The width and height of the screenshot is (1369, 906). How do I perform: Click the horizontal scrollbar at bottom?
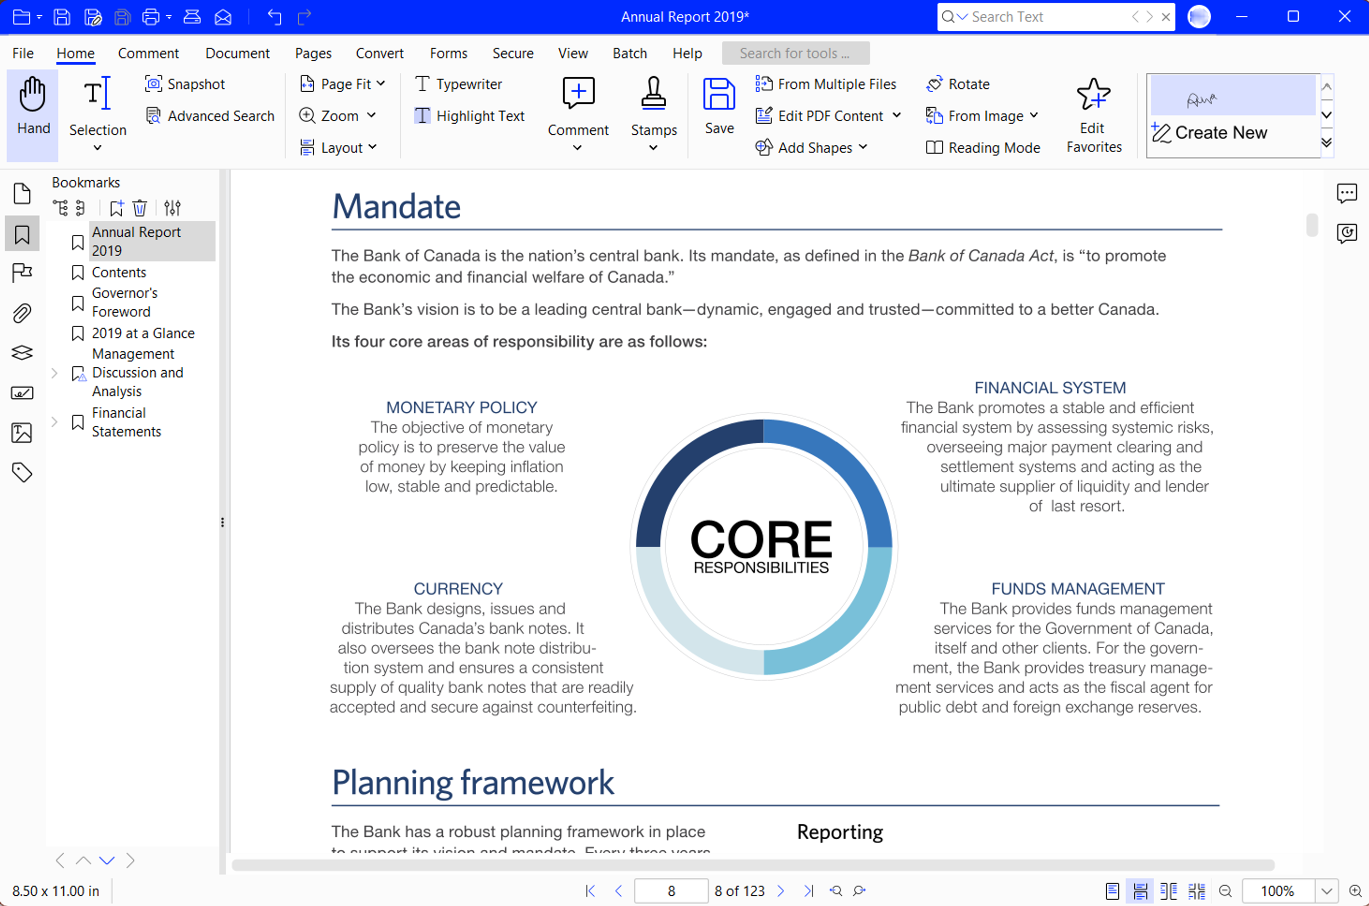pos(753,865)
